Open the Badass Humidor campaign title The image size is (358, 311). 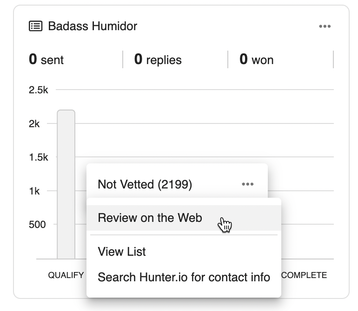(x=93, y=26)
